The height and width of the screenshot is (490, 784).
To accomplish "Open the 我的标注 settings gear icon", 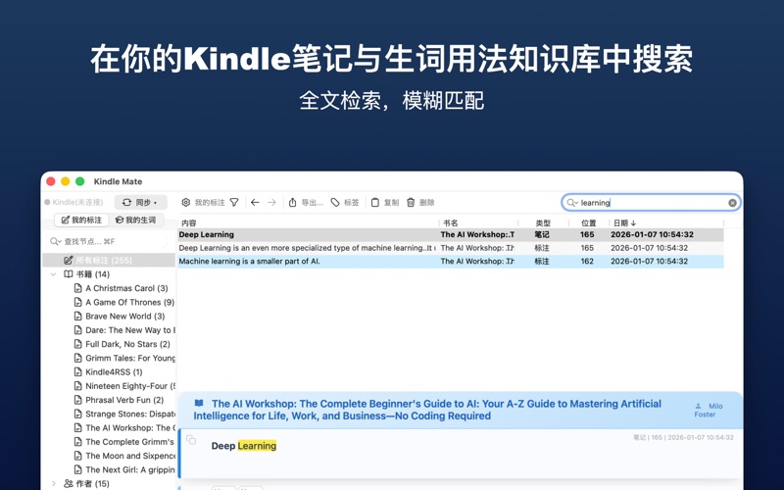I will tap(186, 202).
